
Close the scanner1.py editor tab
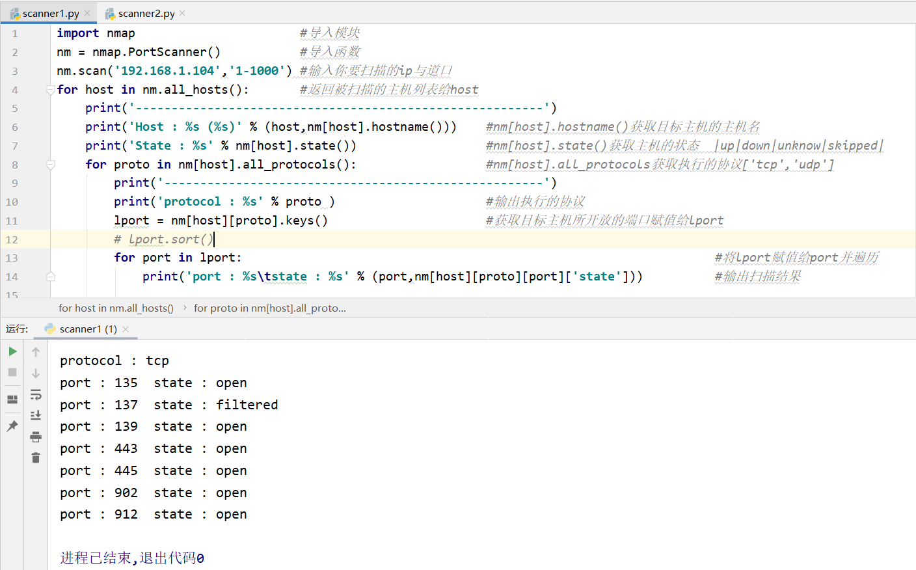[x=87, y=13]
